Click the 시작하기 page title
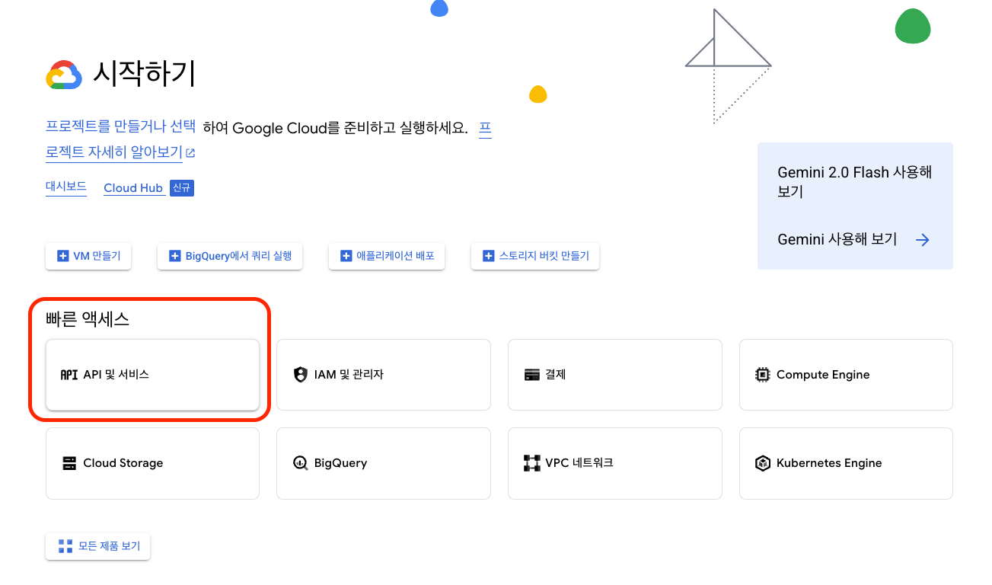The width and height of the screenshot is (992, 585). click(x=145, y=74)
